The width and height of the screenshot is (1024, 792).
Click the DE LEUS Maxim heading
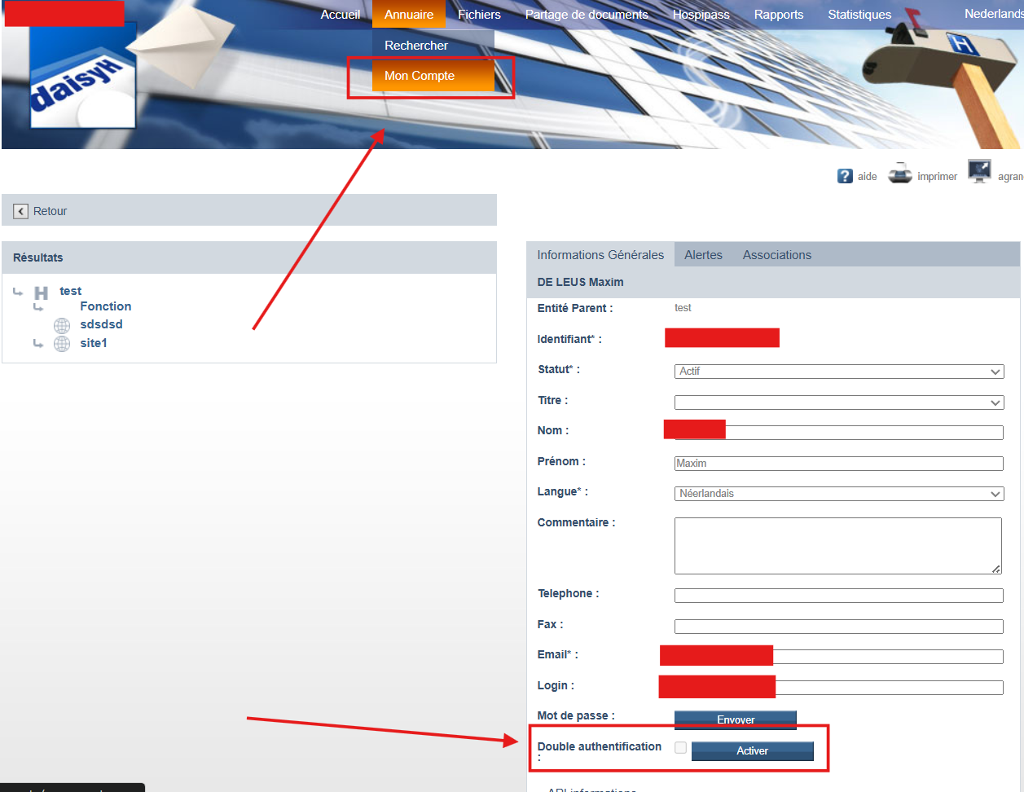581,282
